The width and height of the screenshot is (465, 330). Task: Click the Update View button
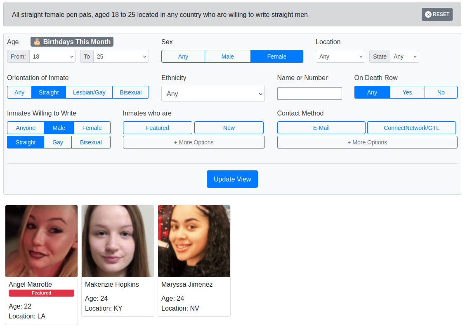coord(232,179)
